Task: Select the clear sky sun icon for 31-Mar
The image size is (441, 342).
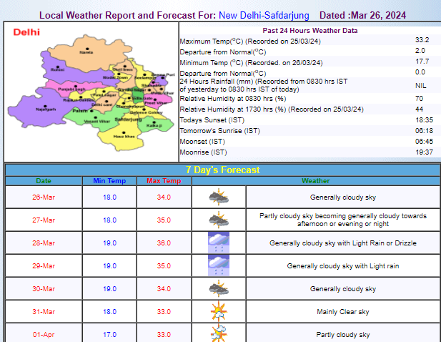Action: click(x=219, y=311)
